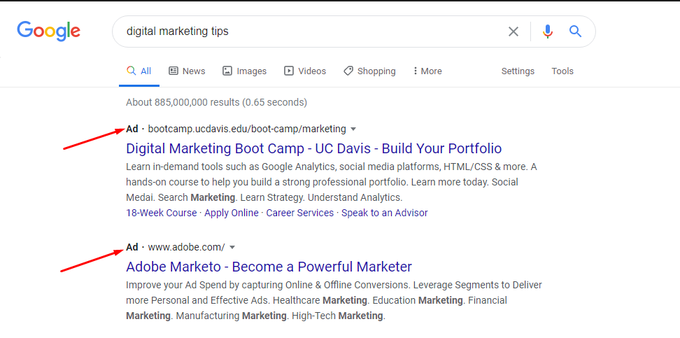Click the 18-Week Course sitelink
Screen dimensions: 680x338
[162, 213]
